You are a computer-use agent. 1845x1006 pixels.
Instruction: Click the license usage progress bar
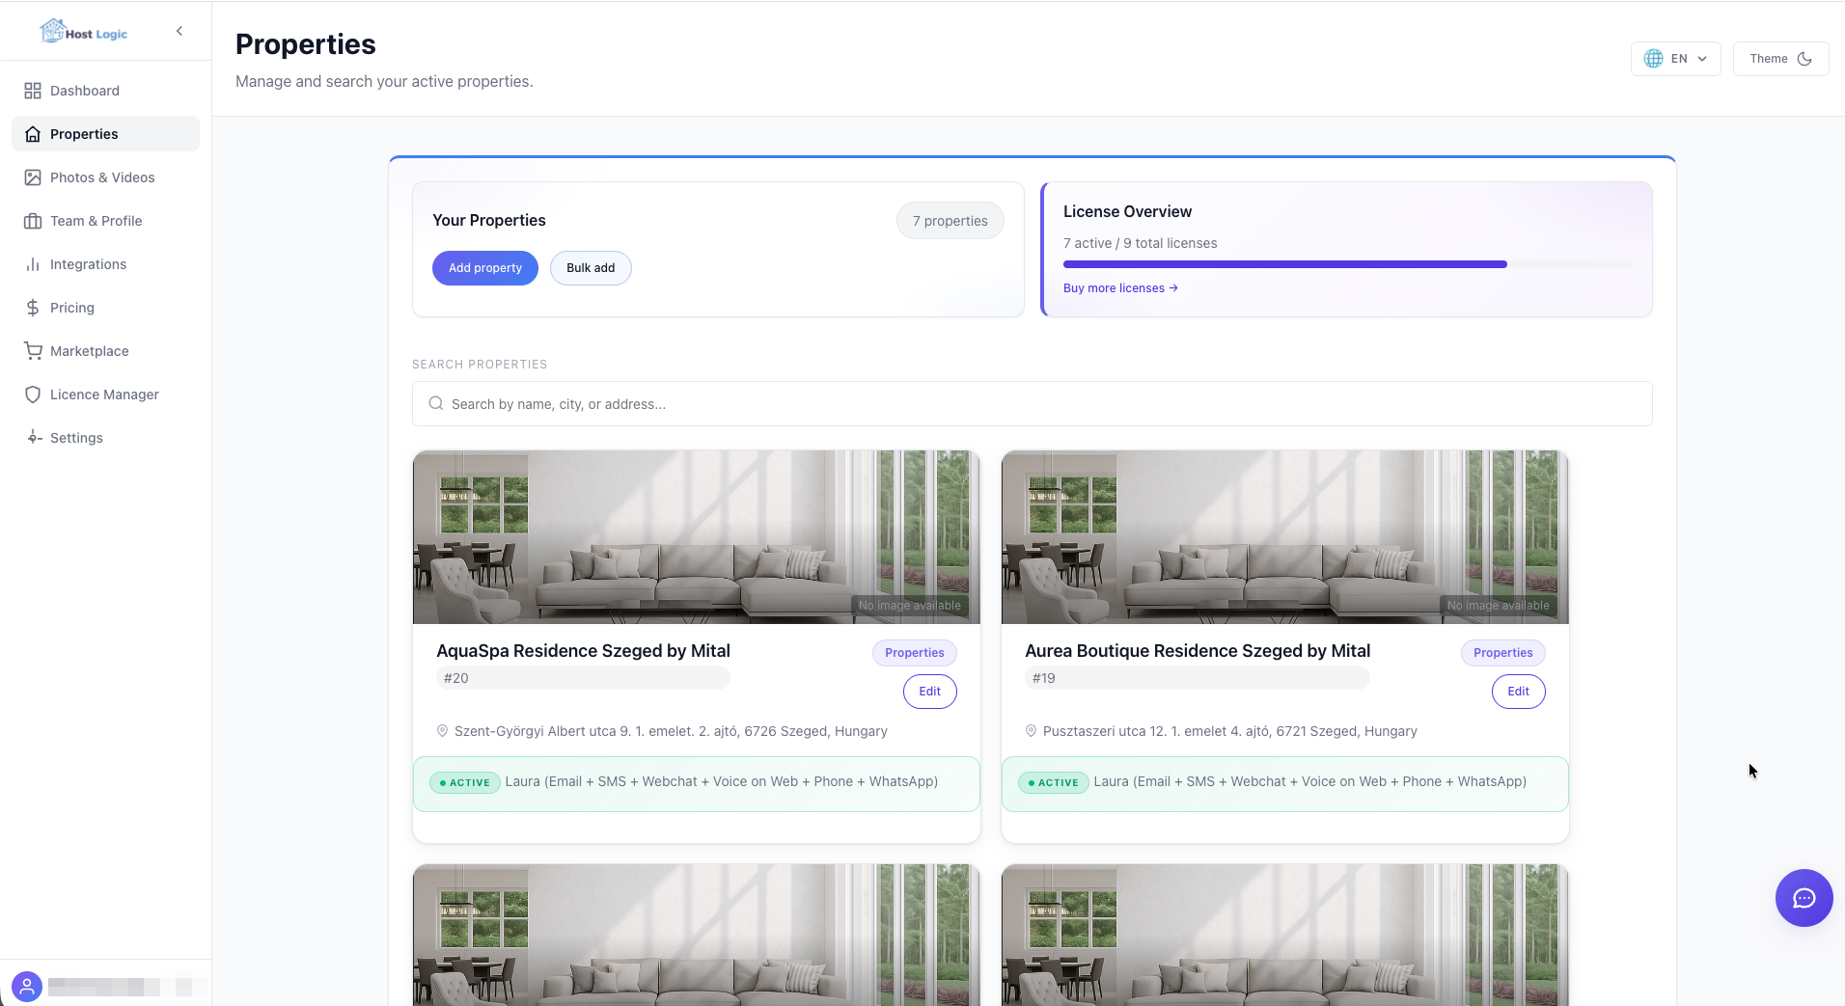[x=1347, y=264]
